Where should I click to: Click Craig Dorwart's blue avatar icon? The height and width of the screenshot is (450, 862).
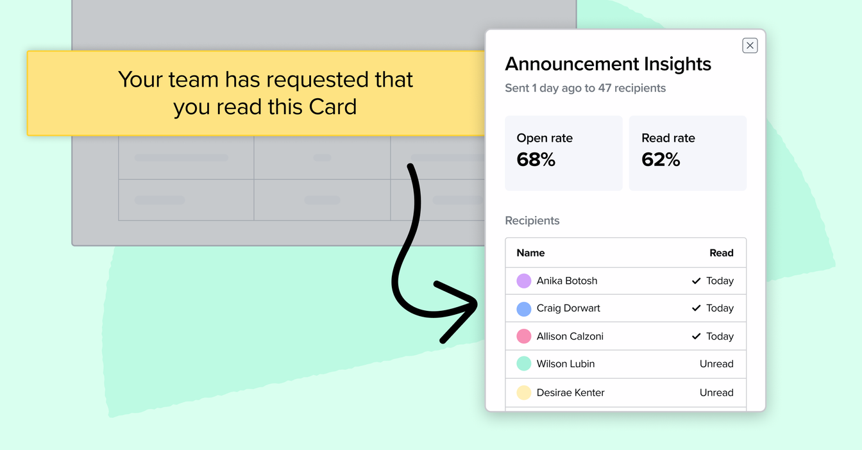point(523,308)
